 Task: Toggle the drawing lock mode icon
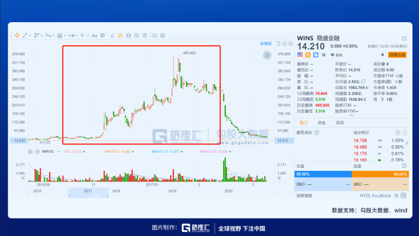pyautogui.click(x=128, y=35)
